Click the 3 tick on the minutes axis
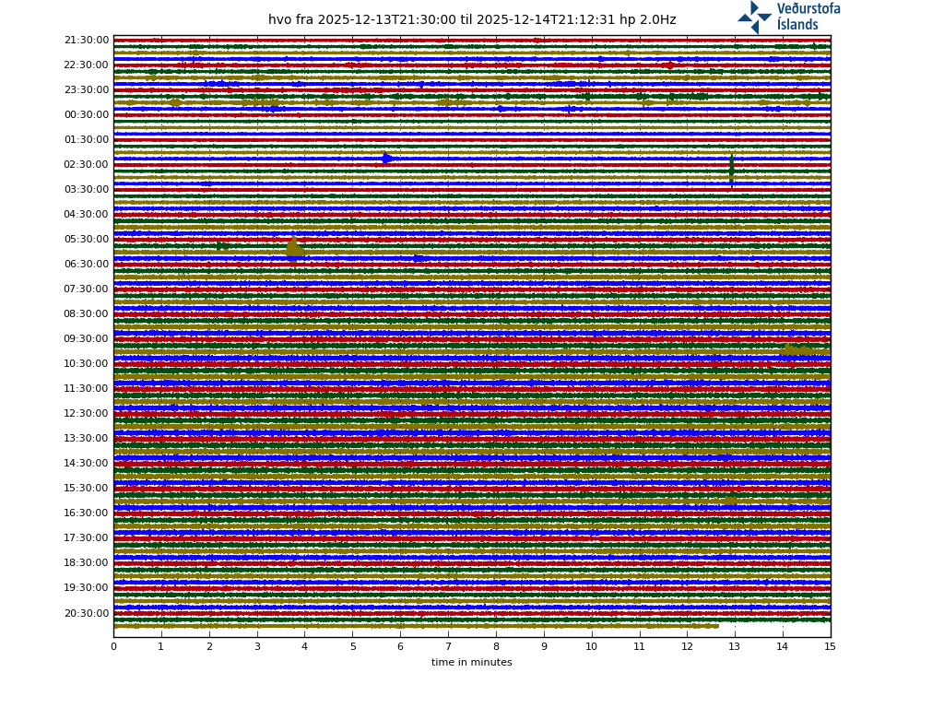 point(257,646)
